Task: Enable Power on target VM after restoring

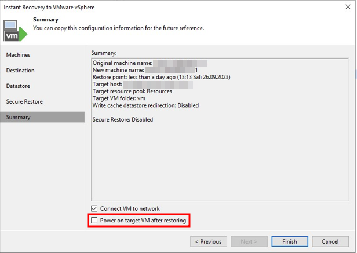Action: [94, 221]
